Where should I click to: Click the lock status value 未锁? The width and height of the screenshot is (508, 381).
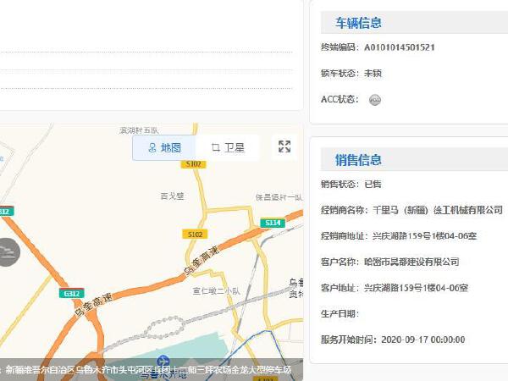pos(373,73)
